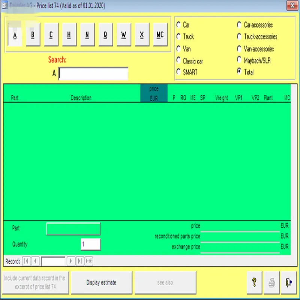Click Include current data record button
The image size is (300, 300).
click(35, 282)
